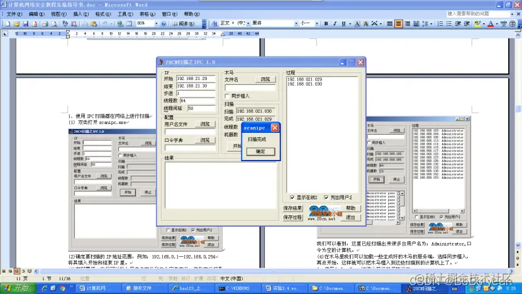This screenshot has width=522, height=294.
Task: Toggle Italic formatting
Action: point(335,23)
